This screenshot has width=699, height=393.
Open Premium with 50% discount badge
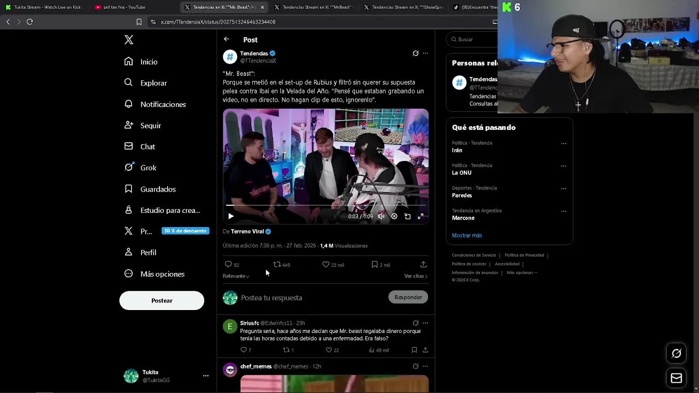[166, 231]
